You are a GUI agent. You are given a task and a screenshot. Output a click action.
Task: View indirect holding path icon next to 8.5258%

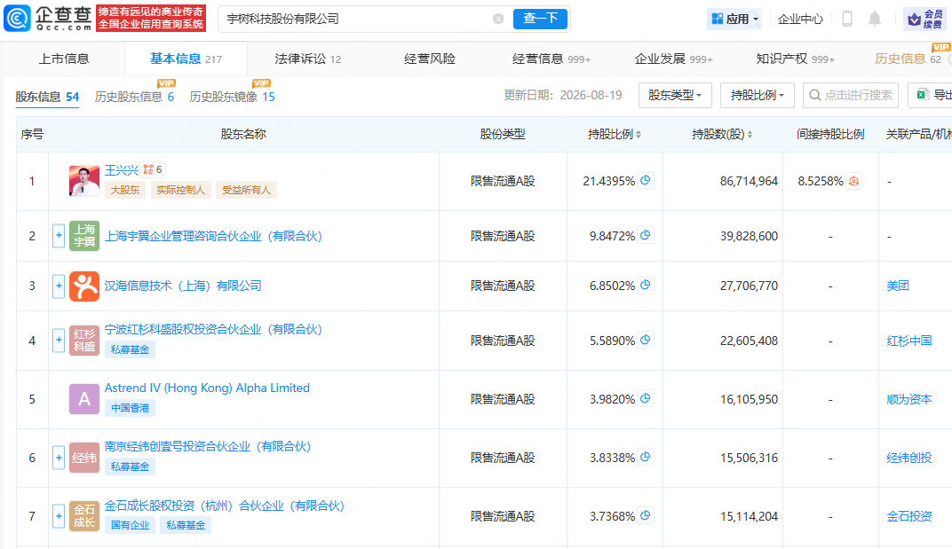pos(853,181)
